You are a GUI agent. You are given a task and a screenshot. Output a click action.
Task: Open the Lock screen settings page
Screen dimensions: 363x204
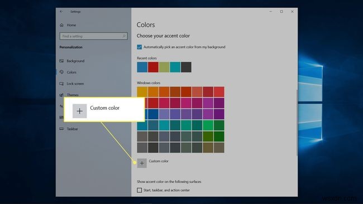coord(75,84)
